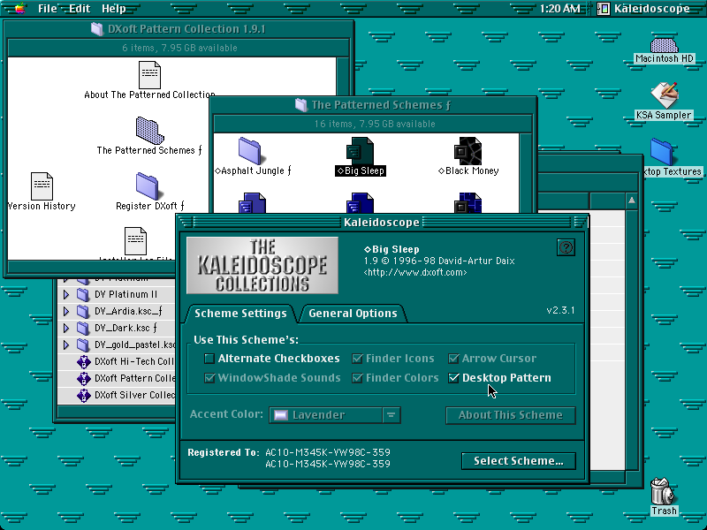Expand the DV_gold_pastel.ksc folder
The height and width of the screenshot is (530, 707).
65,344
